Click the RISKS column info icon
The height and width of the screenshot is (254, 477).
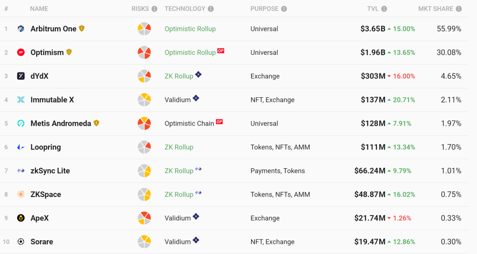(x=155, y=9)
